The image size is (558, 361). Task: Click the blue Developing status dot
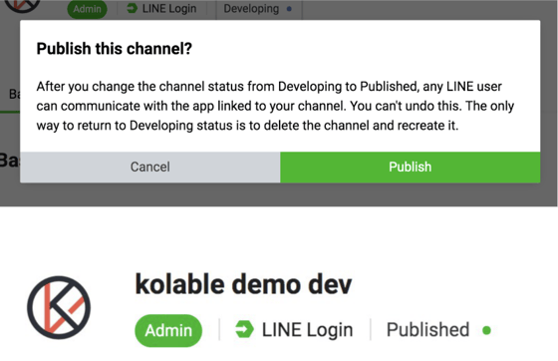[289, 9]
